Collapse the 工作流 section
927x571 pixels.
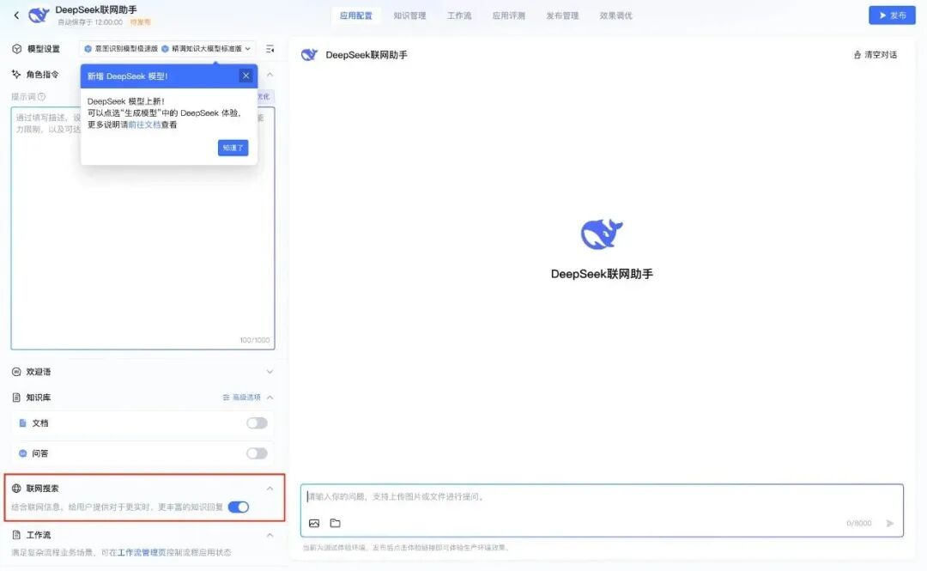(270, 535)
